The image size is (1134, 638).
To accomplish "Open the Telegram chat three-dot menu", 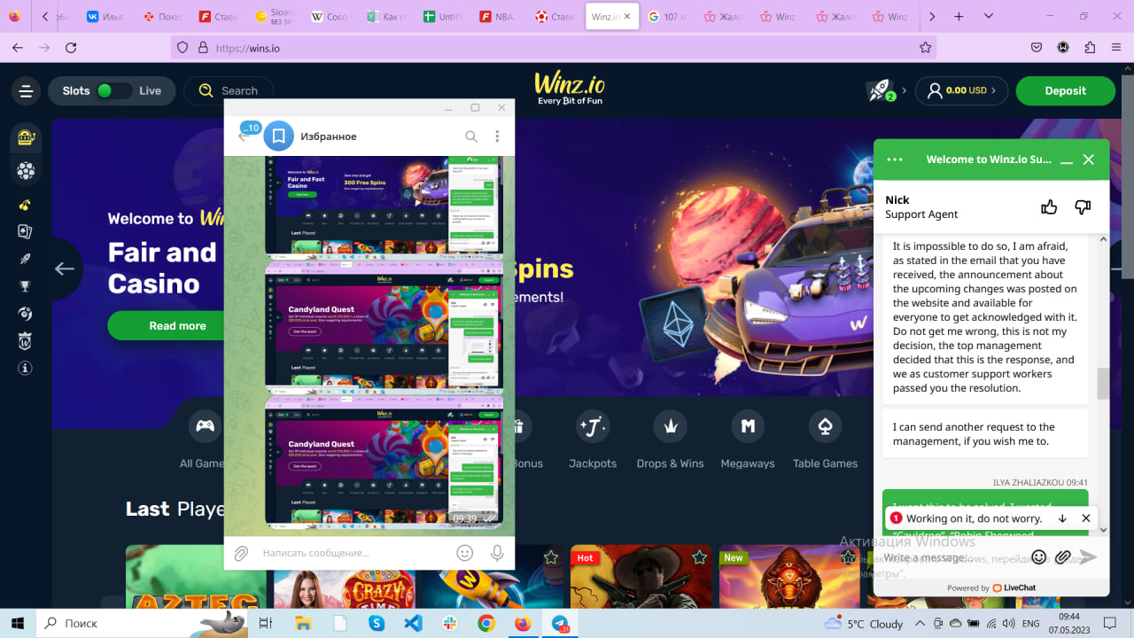I will [497, 136].
